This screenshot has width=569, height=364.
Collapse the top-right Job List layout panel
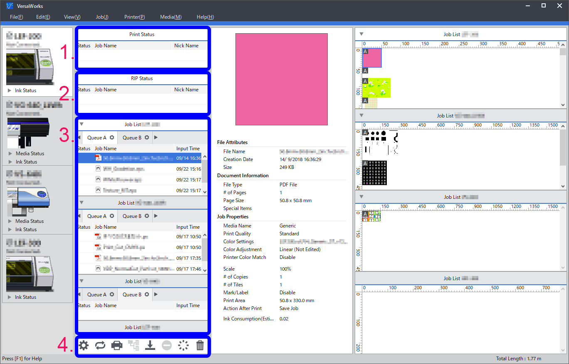(x=361, y=34)
